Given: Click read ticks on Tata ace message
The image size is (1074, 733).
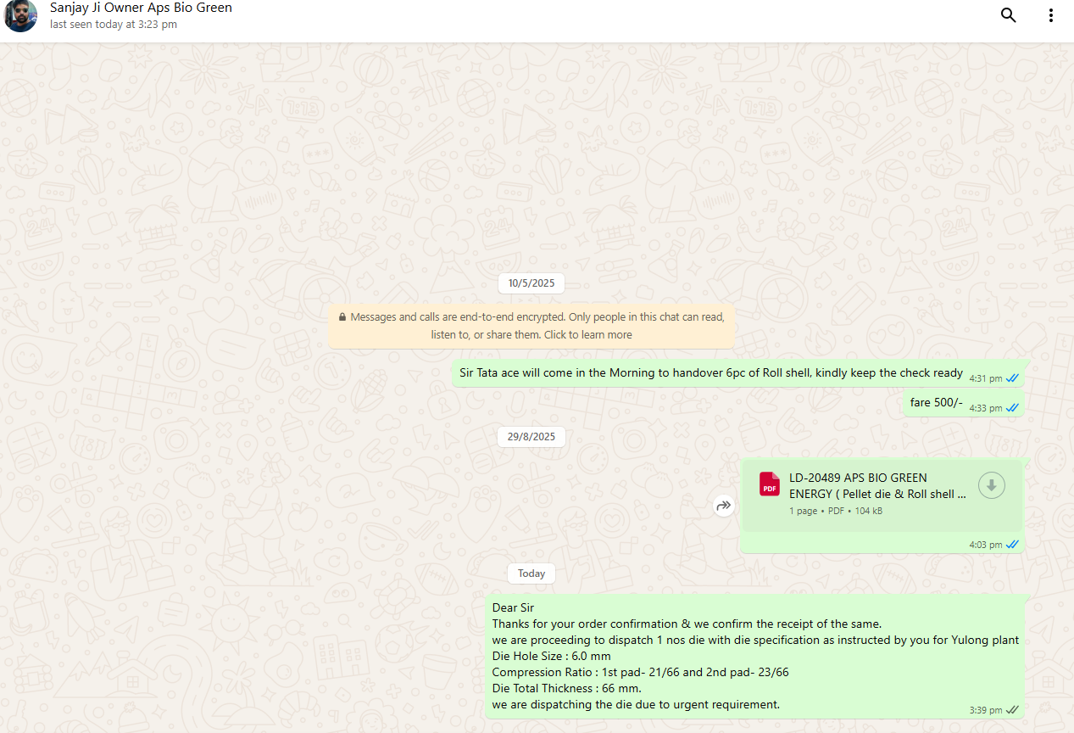Looking at the screenshot, I should pyautogui.click(x=1012, y=378).
